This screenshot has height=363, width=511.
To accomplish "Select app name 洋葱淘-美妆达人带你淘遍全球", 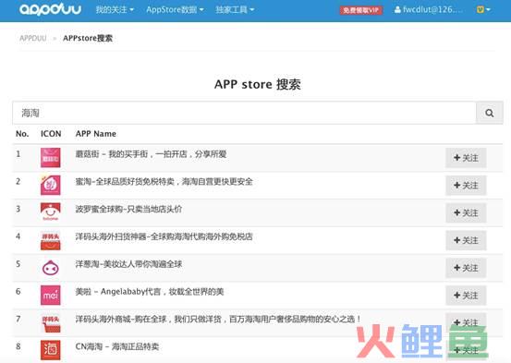I will (128, 264).
